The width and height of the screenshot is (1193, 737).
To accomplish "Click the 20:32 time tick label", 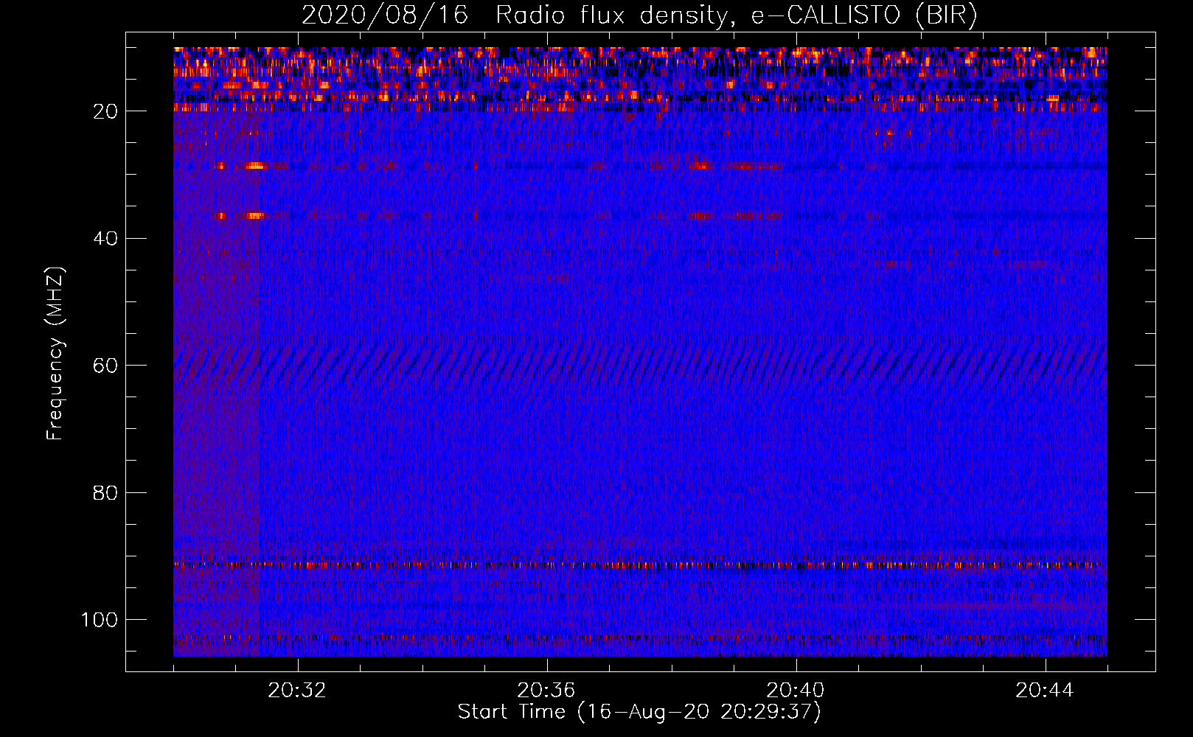I will tap(297, 691).
